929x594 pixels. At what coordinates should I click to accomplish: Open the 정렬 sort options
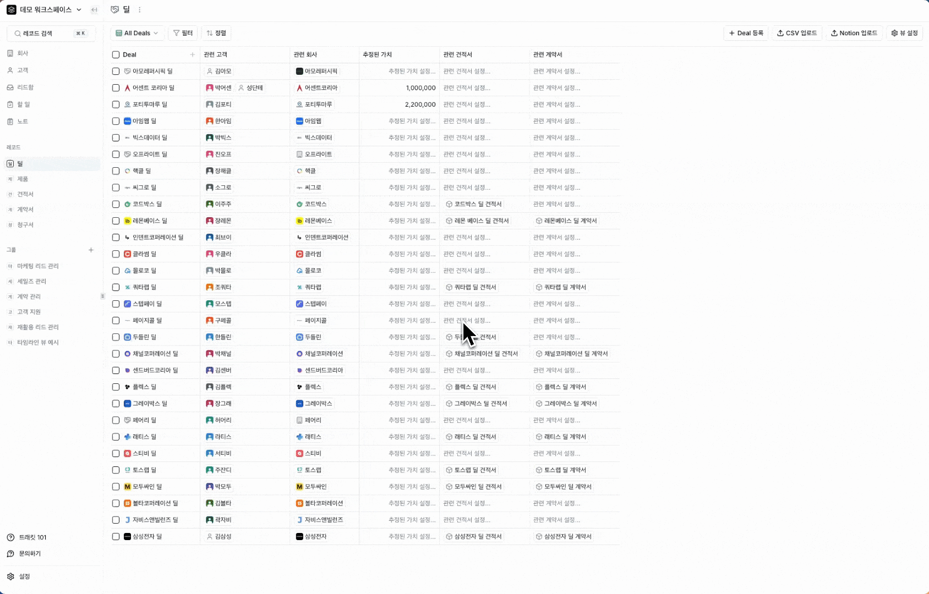pyautogui.click(x=216, y=33)
